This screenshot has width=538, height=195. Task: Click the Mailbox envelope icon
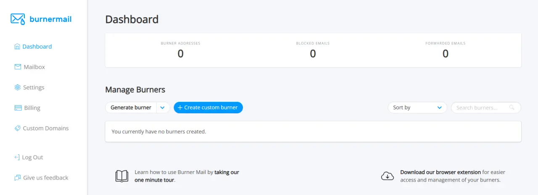18,67
